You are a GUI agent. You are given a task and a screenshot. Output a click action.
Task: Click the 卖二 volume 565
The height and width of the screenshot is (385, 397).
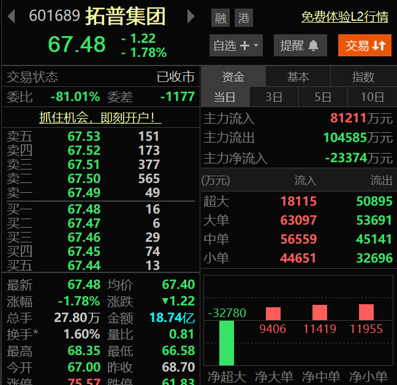tap(149, 179)
